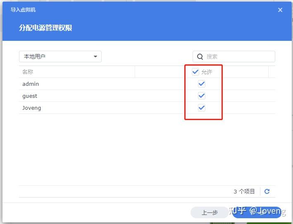
Task: Click the magnifier search icon
Action: tap(200, 57)
